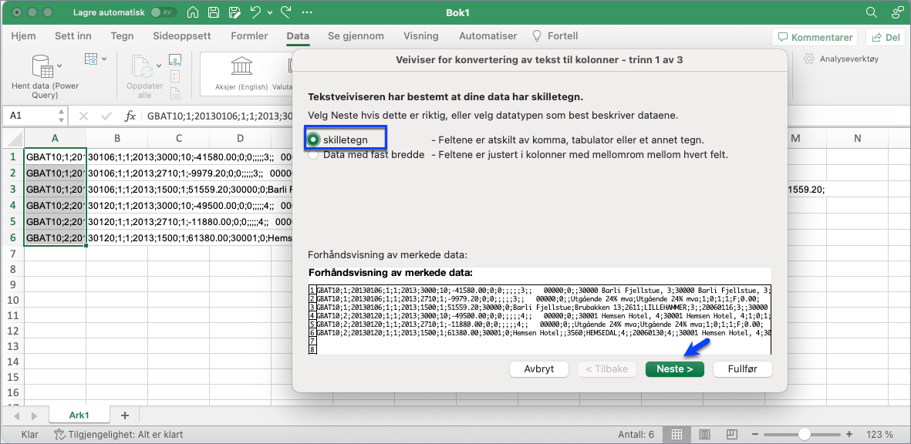911x444 pixels.
Task: Switch to Normal view icon
Action: 677,434
